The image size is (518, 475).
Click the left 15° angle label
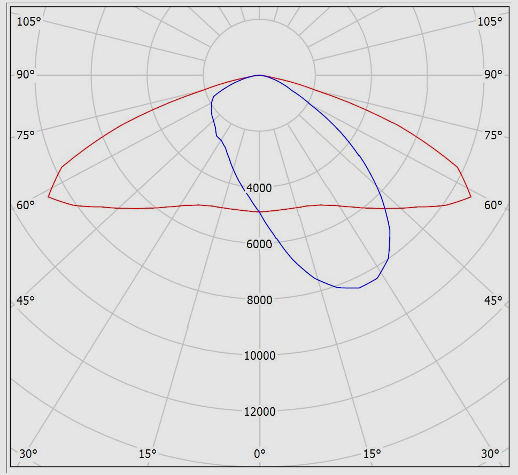[148, 454]
